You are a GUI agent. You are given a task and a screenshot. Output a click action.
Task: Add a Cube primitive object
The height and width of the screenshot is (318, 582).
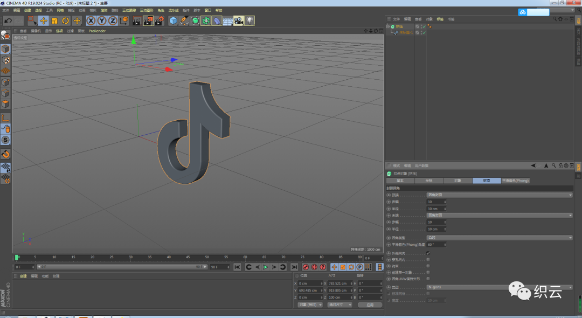click(x=174, y=21)
